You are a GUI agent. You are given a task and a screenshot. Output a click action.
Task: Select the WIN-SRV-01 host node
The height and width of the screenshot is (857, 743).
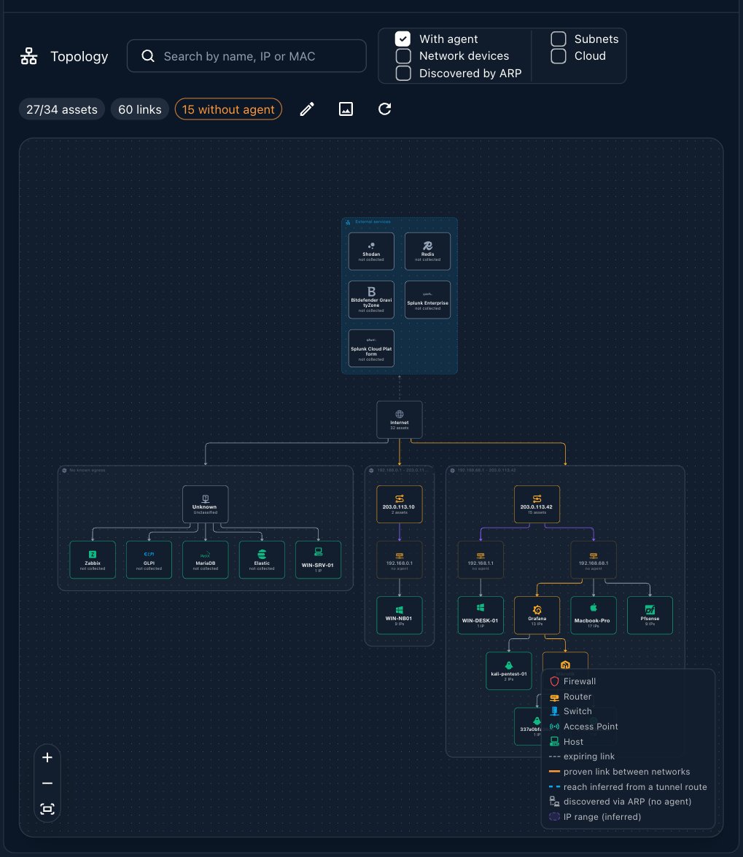(x=318, y=560)
